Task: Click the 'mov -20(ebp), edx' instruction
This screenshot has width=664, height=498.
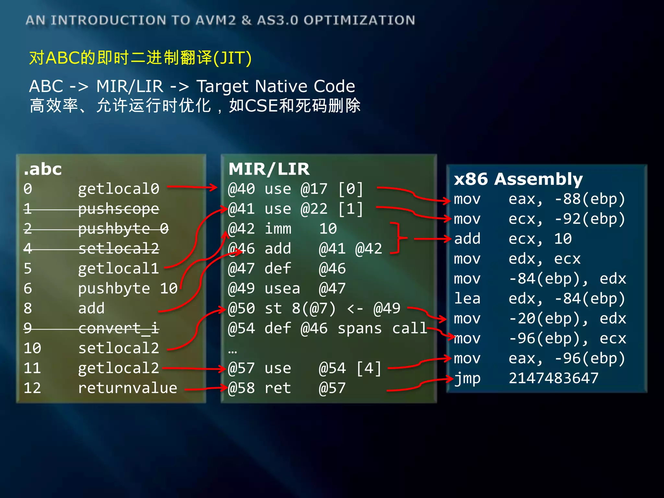Action: (540, 319)
